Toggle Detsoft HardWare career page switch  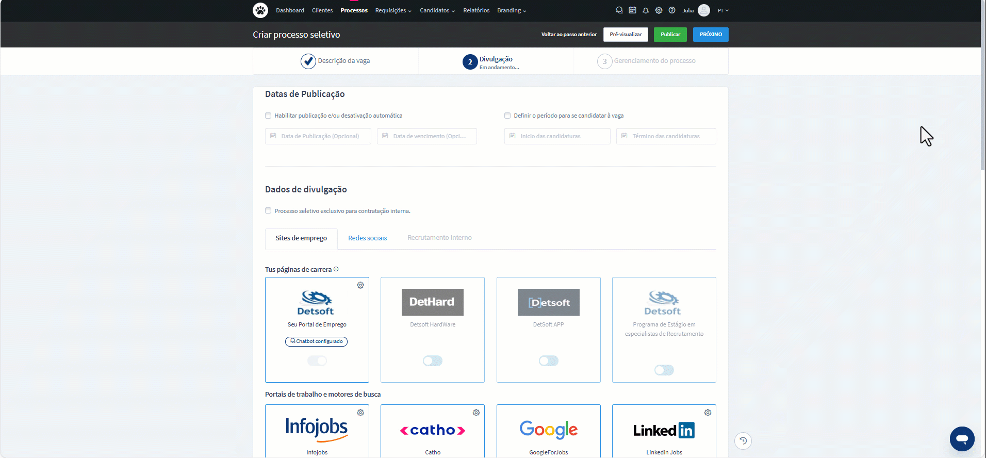pos(433,361)
